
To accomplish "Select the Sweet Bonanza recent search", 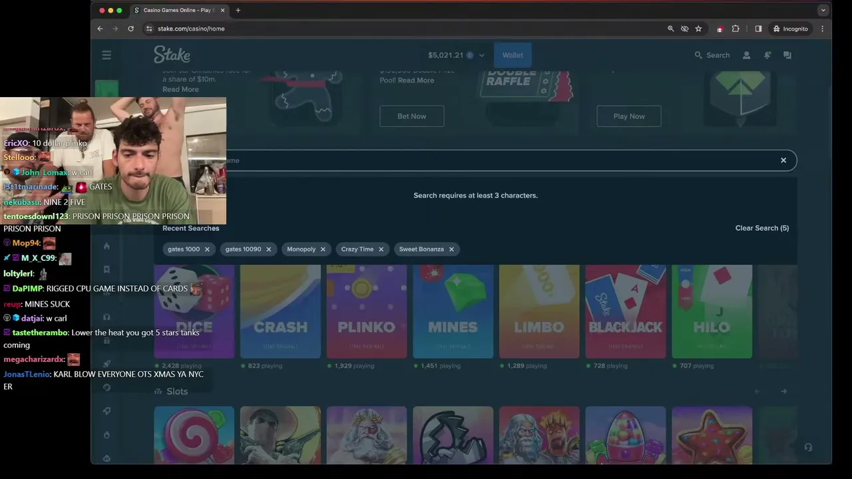I will tap(421, 249).
